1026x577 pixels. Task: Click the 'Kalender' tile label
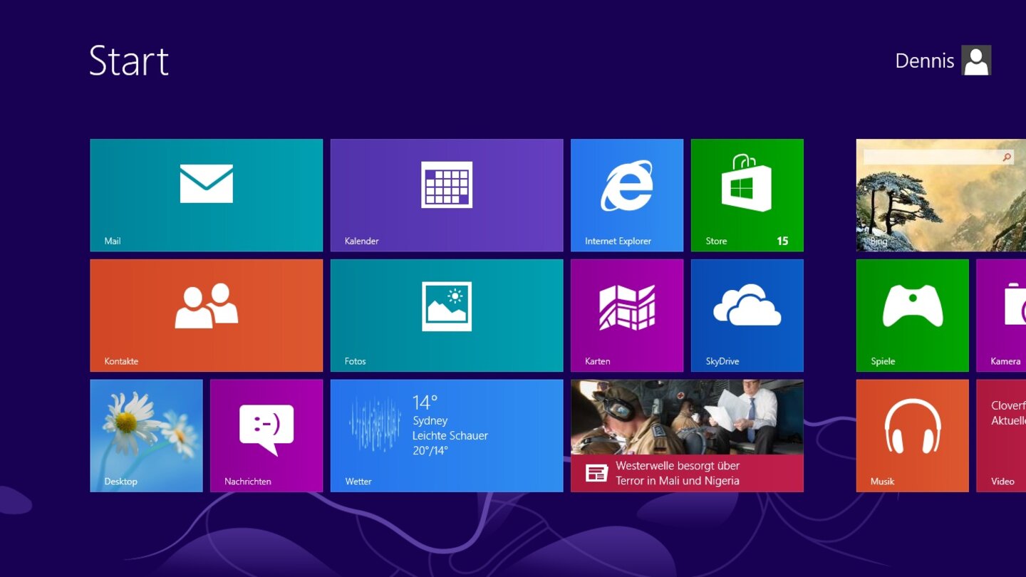tap(361, 241)
